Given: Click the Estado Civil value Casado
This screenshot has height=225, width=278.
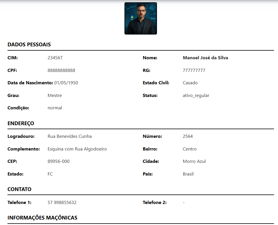Looking at the screenshot, I should point(190,83).
